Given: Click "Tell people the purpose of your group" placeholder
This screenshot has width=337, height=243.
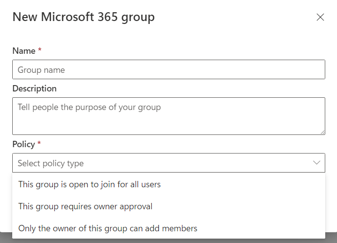Looking at the screenshot, I should click(89, 107).
